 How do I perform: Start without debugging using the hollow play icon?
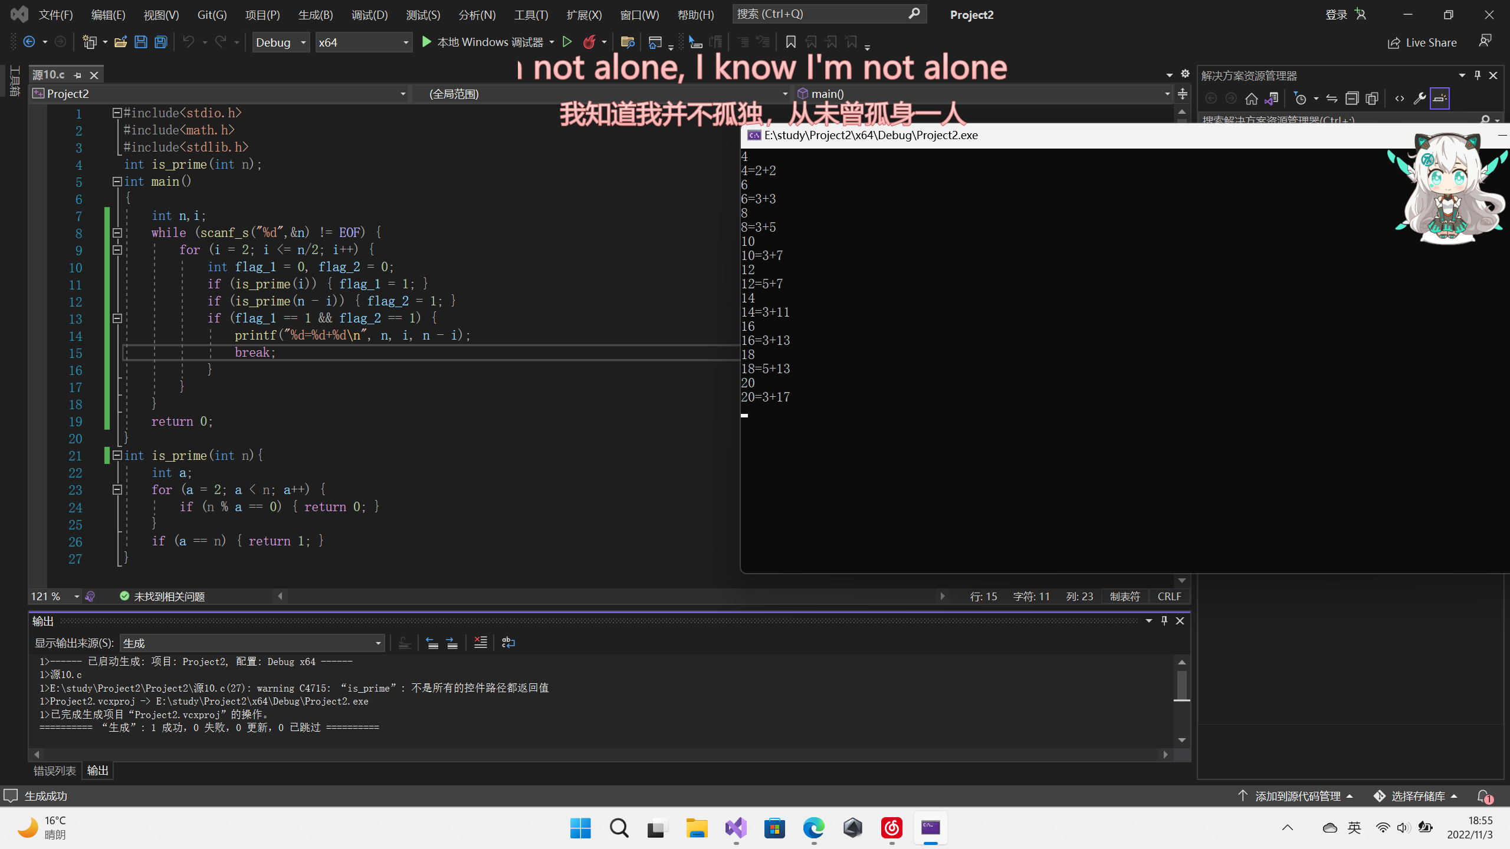tap(567, 42)
